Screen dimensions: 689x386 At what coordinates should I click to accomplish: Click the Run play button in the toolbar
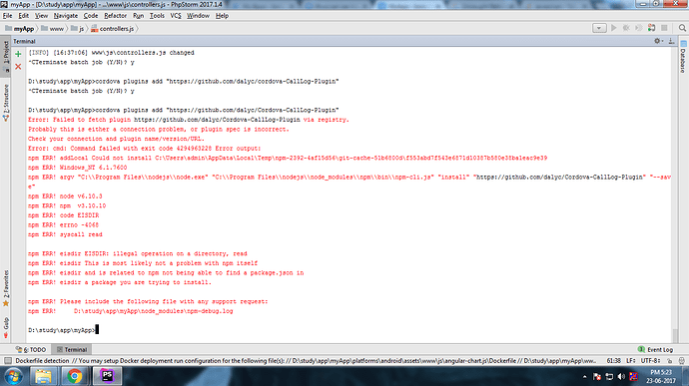pyautogui.click(x=614, y=28)
